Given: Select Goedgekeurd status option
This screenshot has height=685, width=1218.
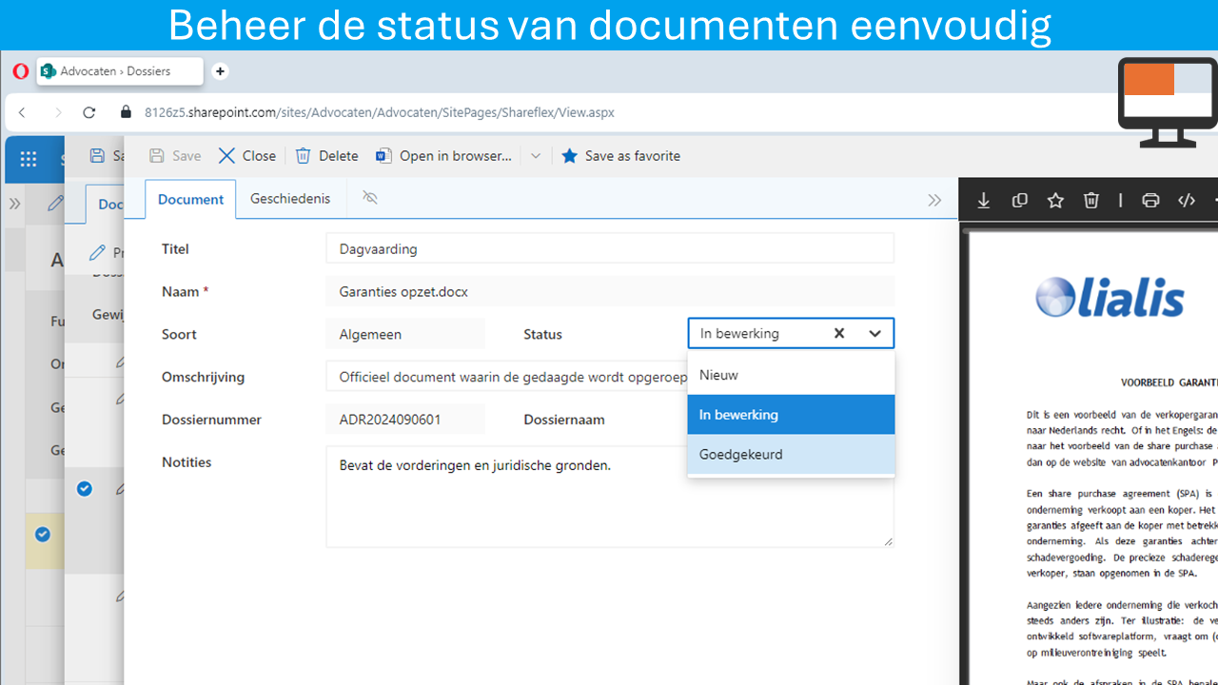Looking at the screenshot, I should pyautogui.click(x=791, y=454).
